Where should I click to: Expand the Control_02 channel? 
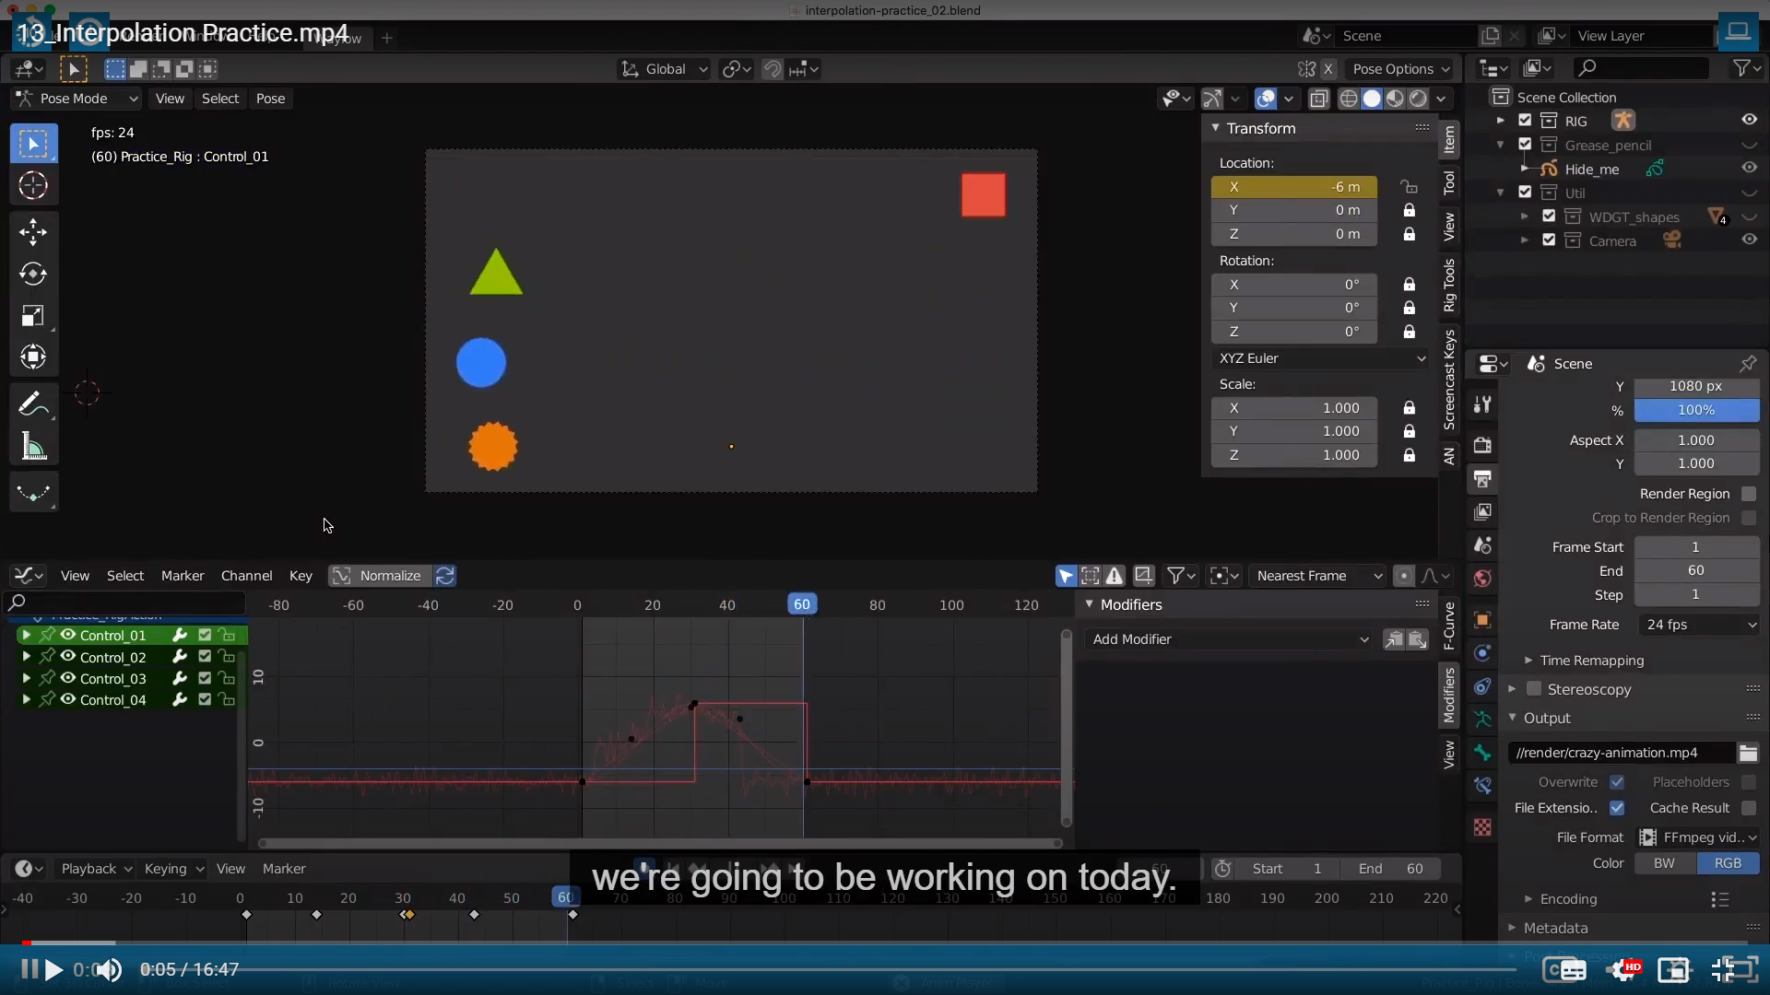pos(26,657)
